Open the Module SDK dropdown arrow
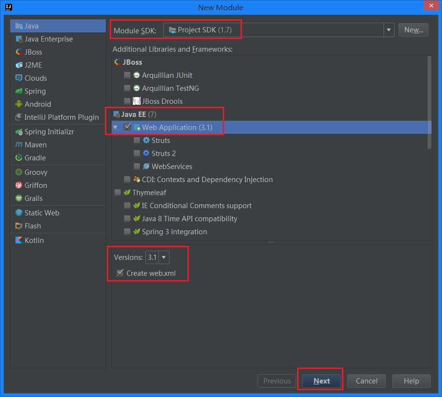 coord(389,30)
